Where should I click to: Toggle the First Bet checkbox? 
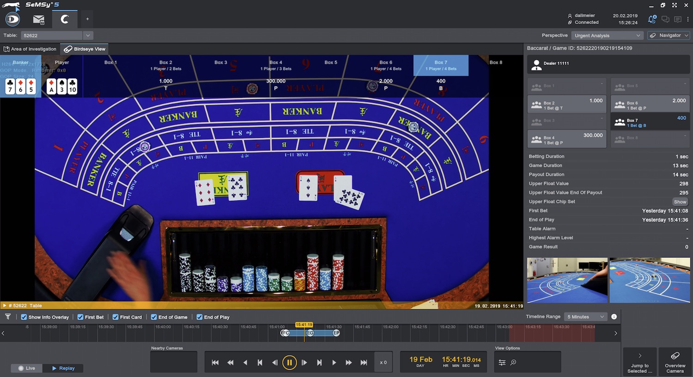tap(80, 317)
